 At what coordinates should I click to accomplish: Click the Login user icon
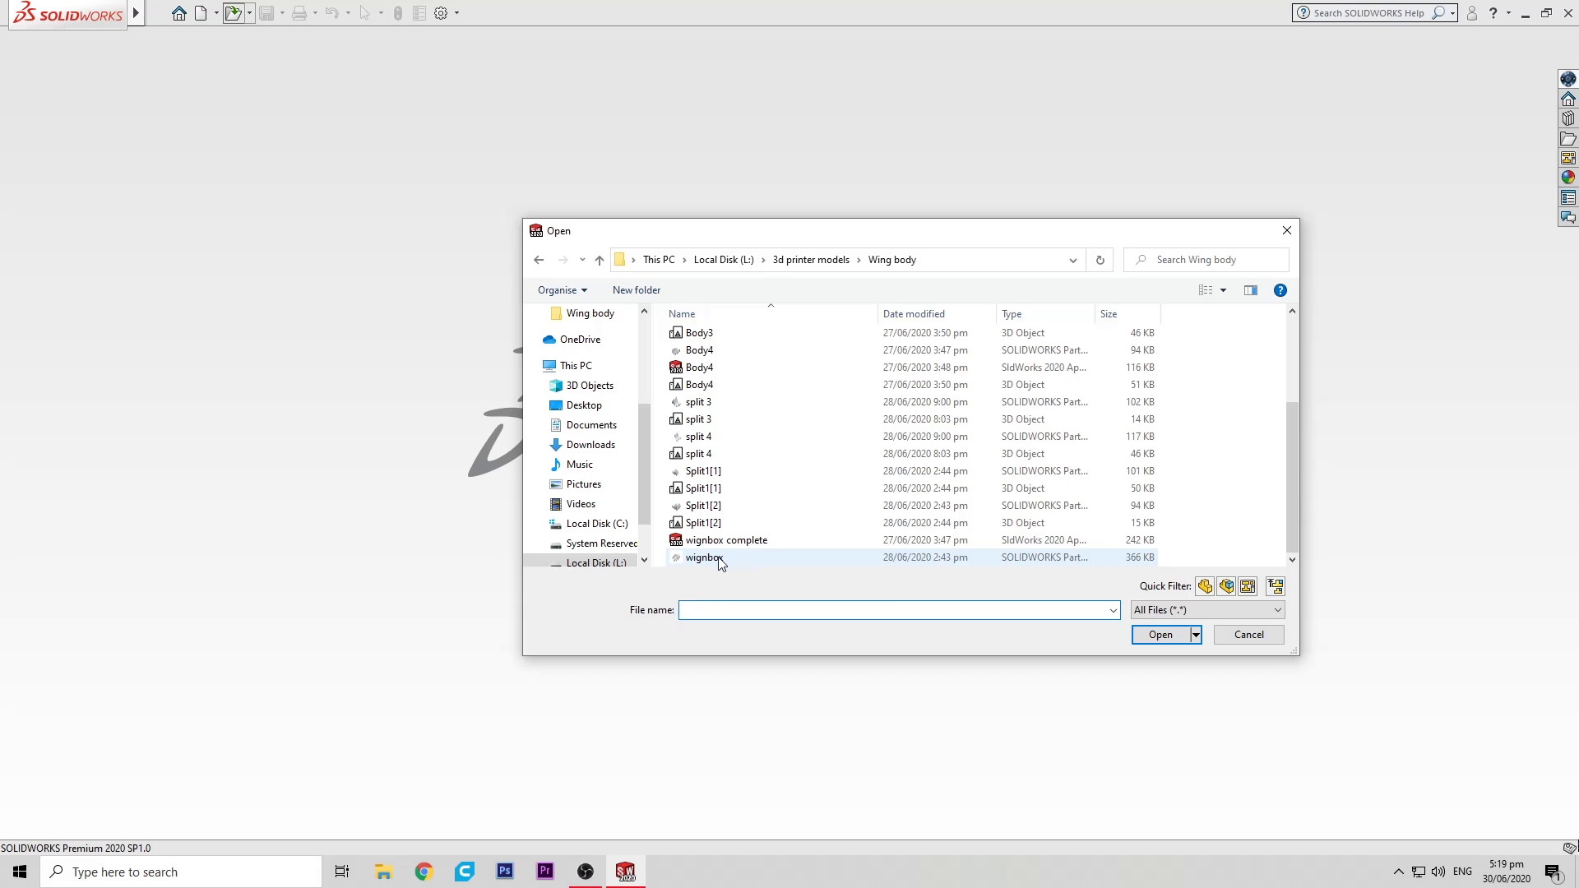tap(1472, 13)
